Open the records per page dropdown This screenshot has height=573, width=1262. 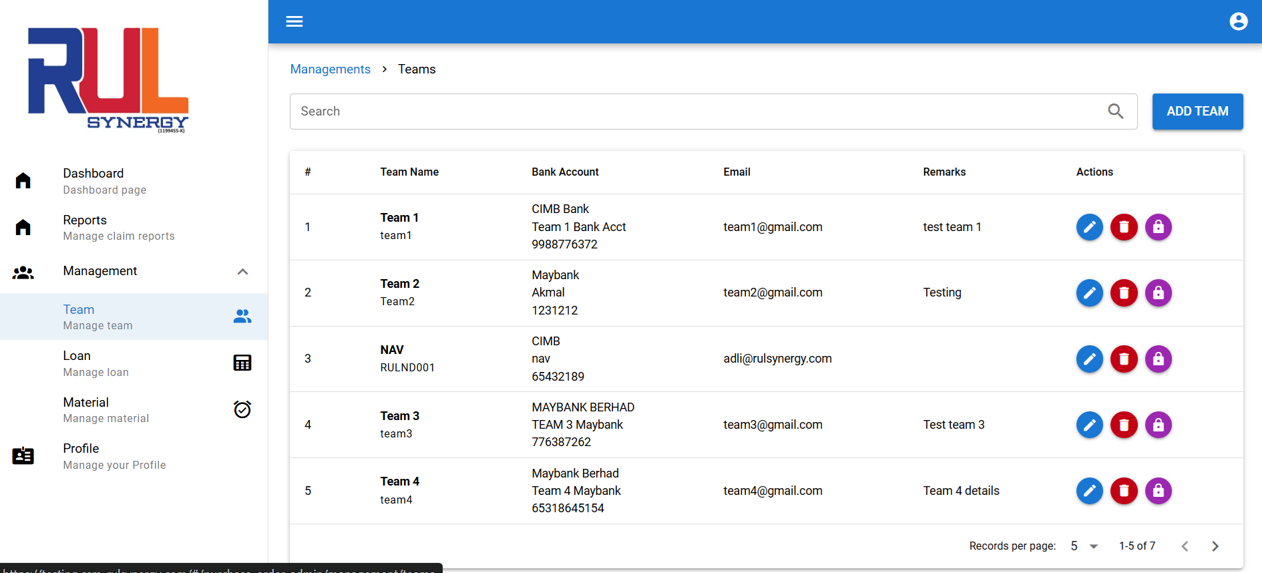tap(1084, 546)
